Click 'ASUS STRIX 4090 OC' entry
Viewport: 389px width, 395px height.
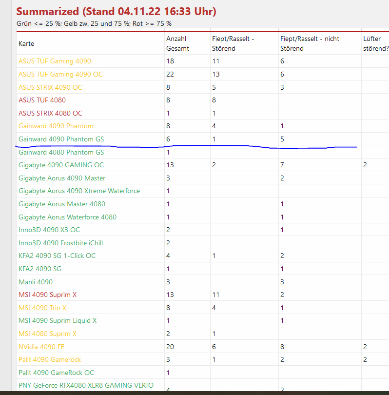[x=50, y=87]
